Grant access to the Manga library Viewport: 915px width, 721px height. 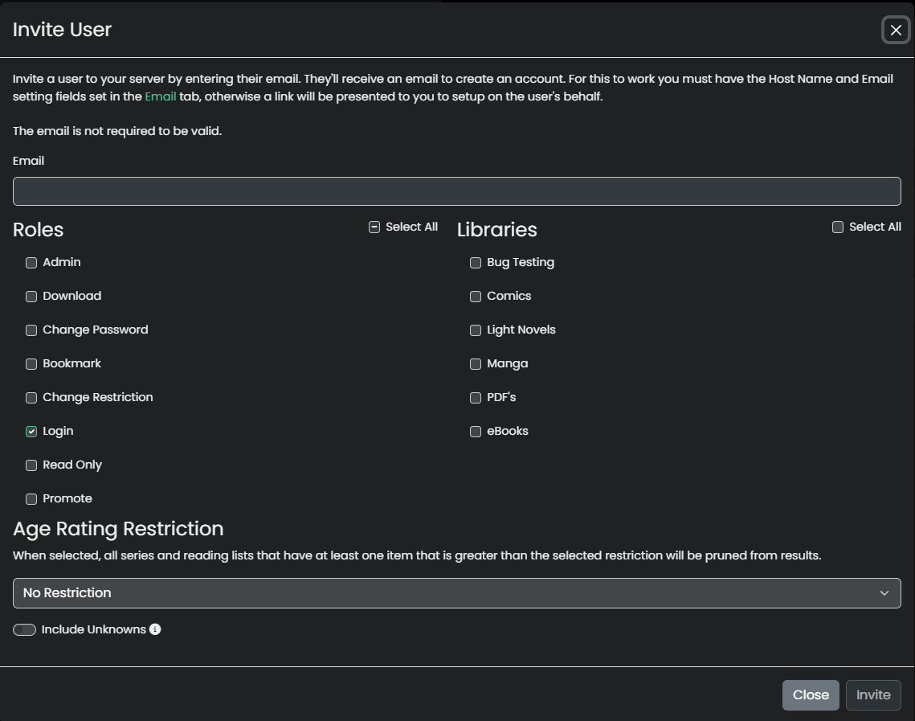point(476,364)
